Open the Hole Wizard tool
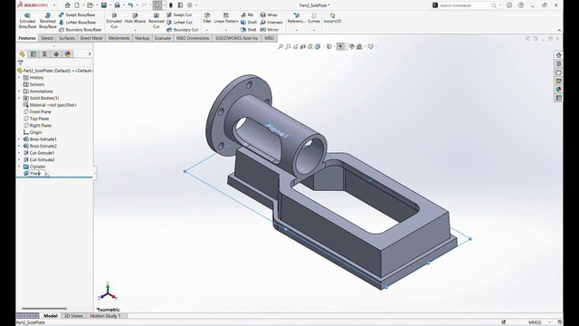This screenshot has width=579, height=326. pyautogui.click(x=135, y=18)
